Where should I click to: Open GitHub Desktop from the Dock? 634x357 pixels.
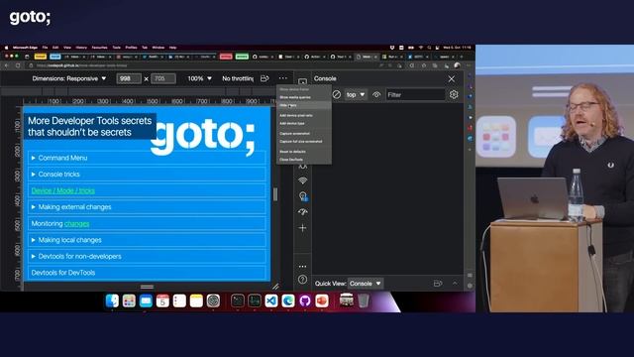coord(305,300)
